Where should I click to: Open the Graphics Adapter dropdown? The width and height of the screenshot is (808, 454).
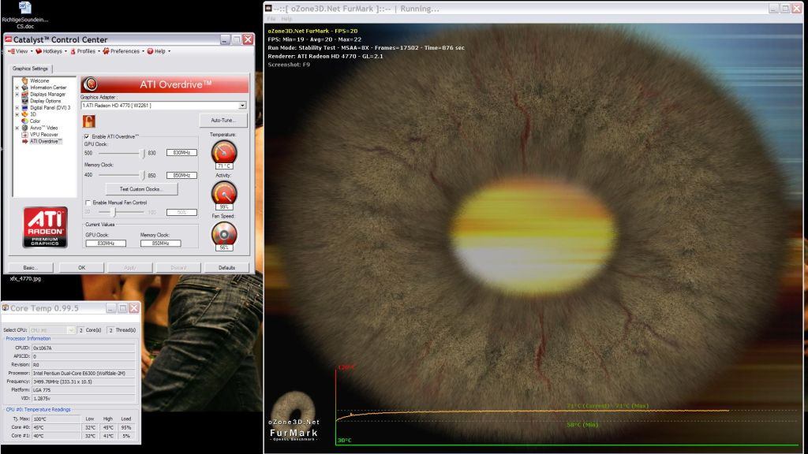242,105
